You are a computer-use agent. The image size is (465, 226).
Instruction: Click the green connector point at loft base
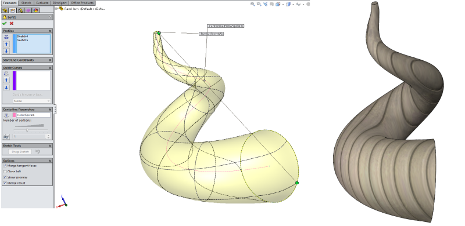297,183
